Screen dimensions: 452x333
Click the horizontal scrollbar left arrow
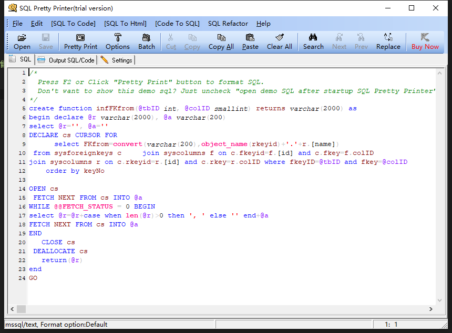(x=12, y=309)
